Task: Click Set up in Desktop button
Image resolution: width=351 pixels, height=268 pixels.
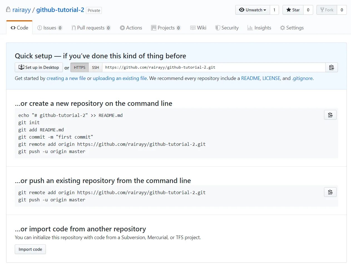Action: point(39,67)
